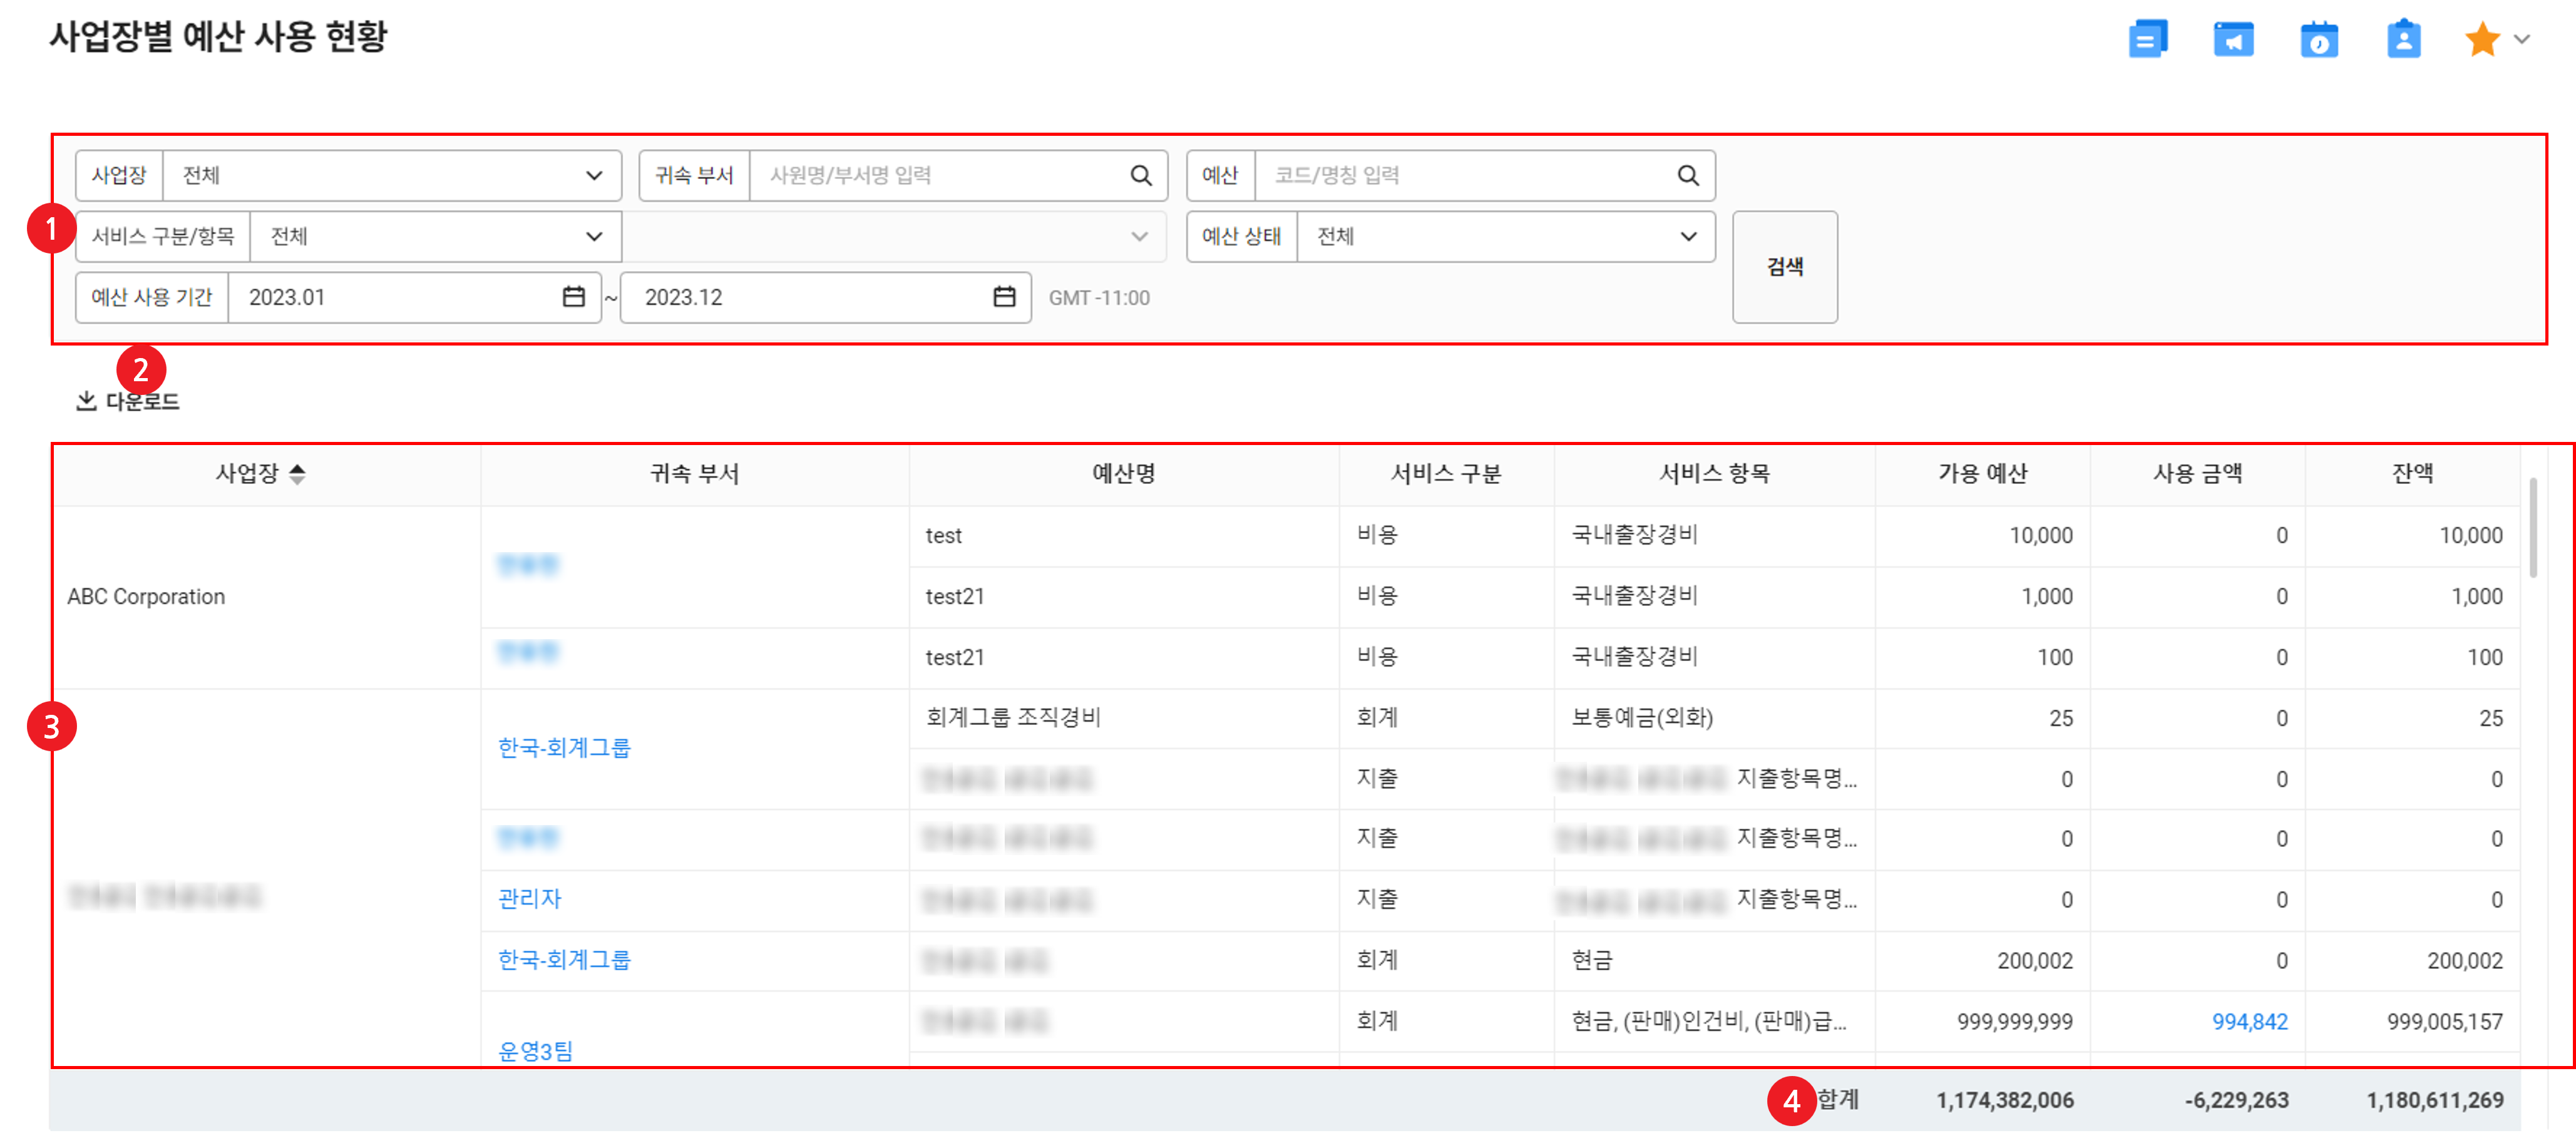Open the blue document notes icon

(2147, 40)
